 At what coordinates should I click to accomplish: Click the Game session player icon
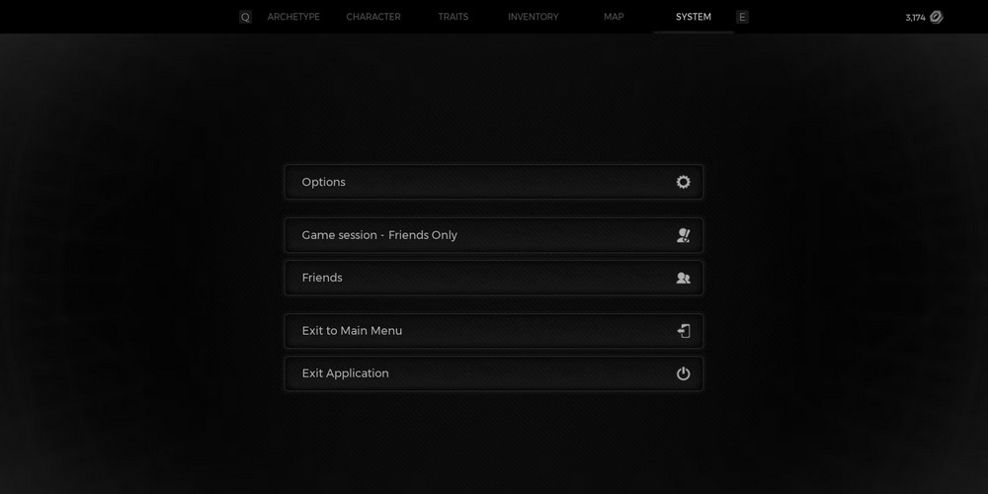point(683,235)
